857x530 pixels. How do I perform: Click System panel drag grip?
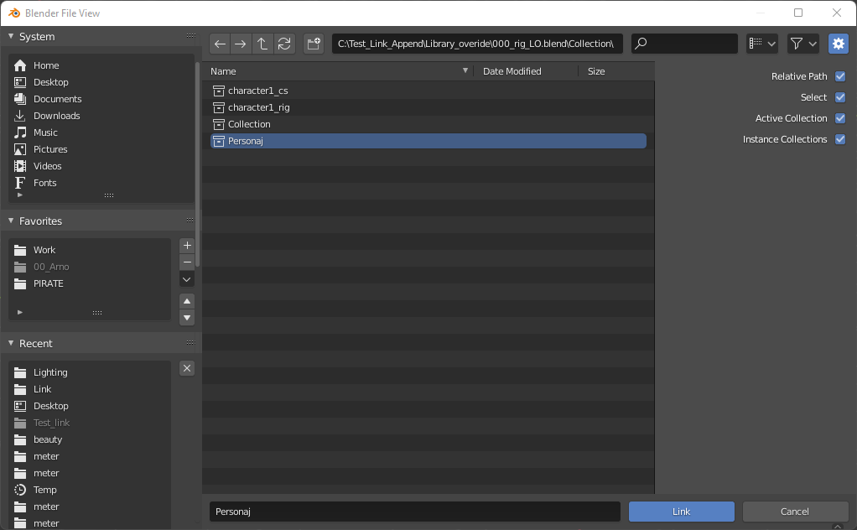190,36
